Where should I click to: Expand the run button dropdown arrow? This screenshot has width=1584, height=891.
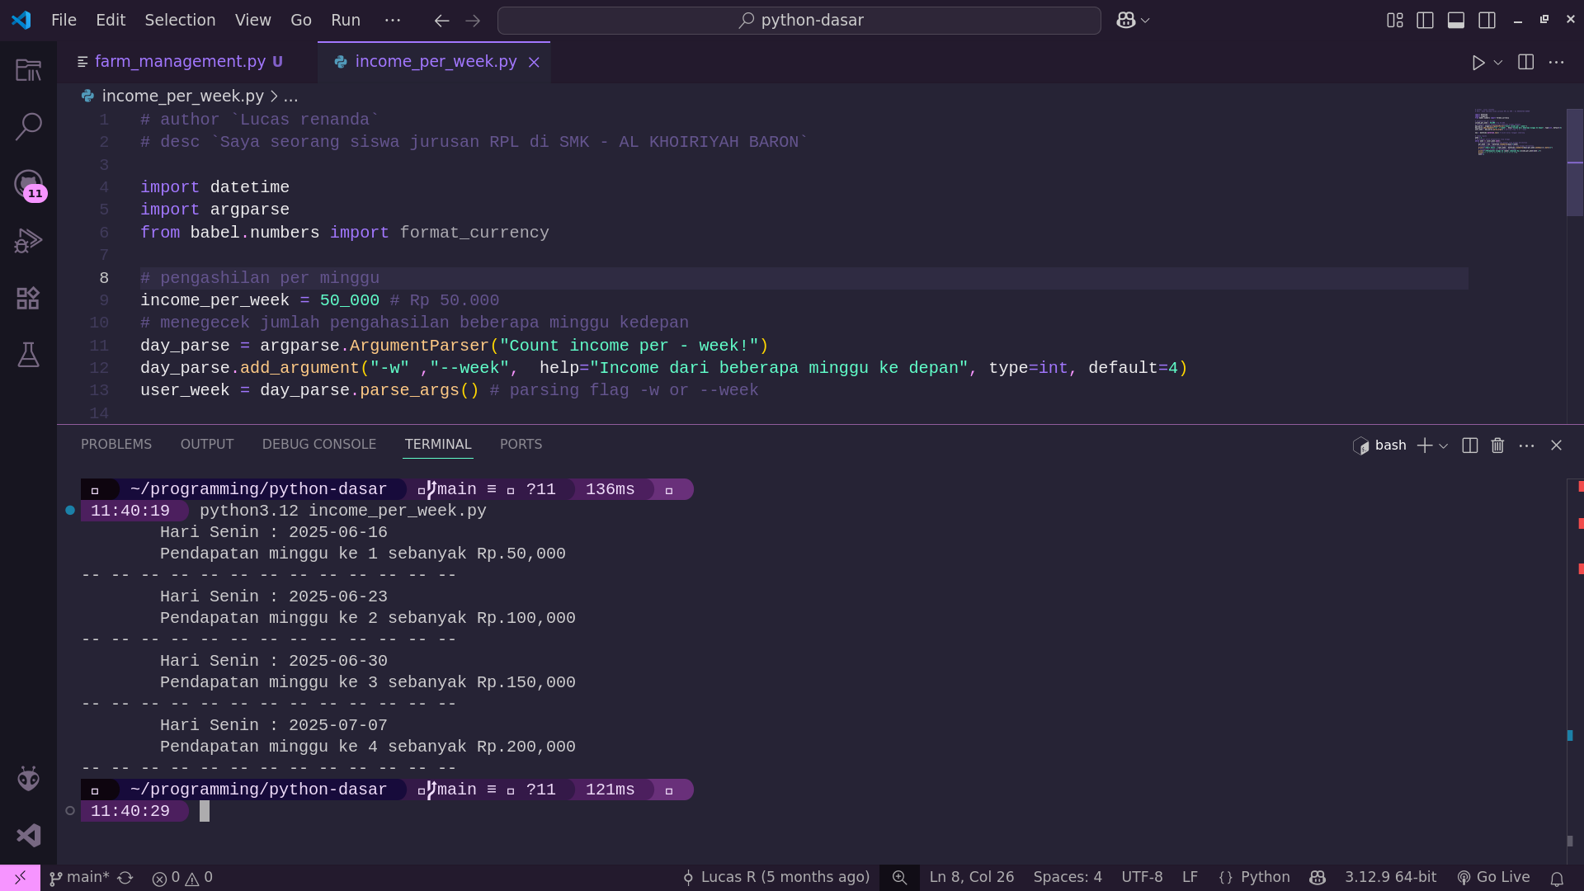tap(1498, 63)
